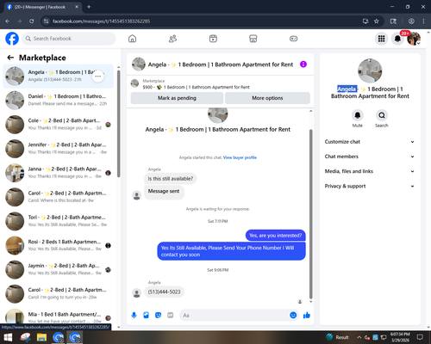Open Jennifer's 2-Bed conversation
Screen dimensions: 431x344
(58, 149)
